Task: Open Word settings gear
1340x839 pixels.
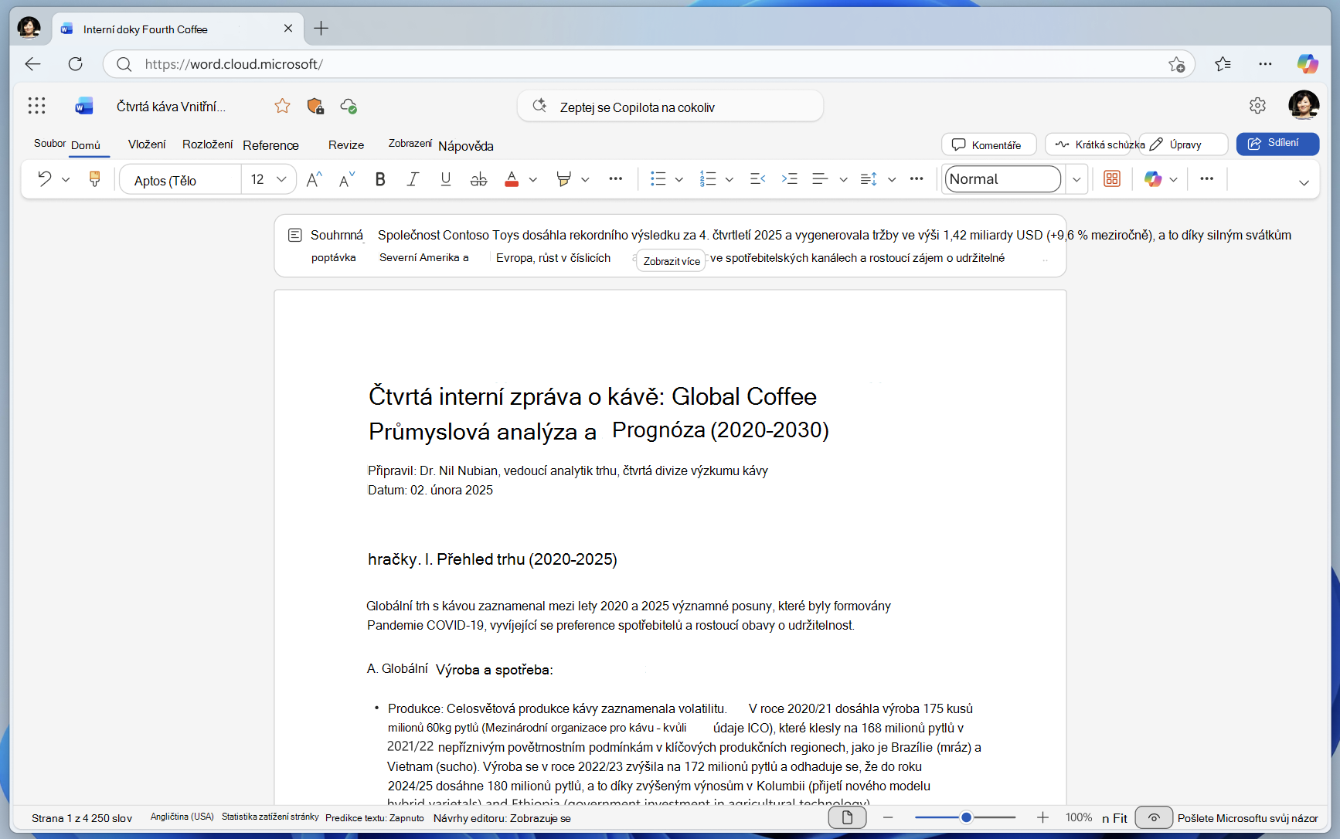Action: pos(1257,106)
